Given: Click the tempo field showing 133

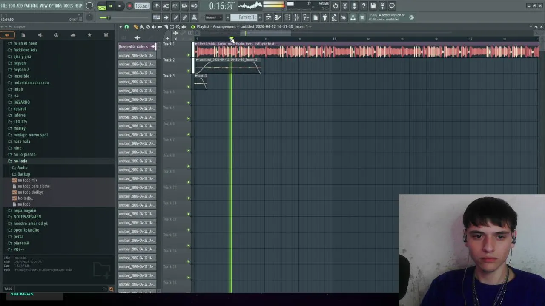Looking at the screenshot, I should click(x=142, y=6).
